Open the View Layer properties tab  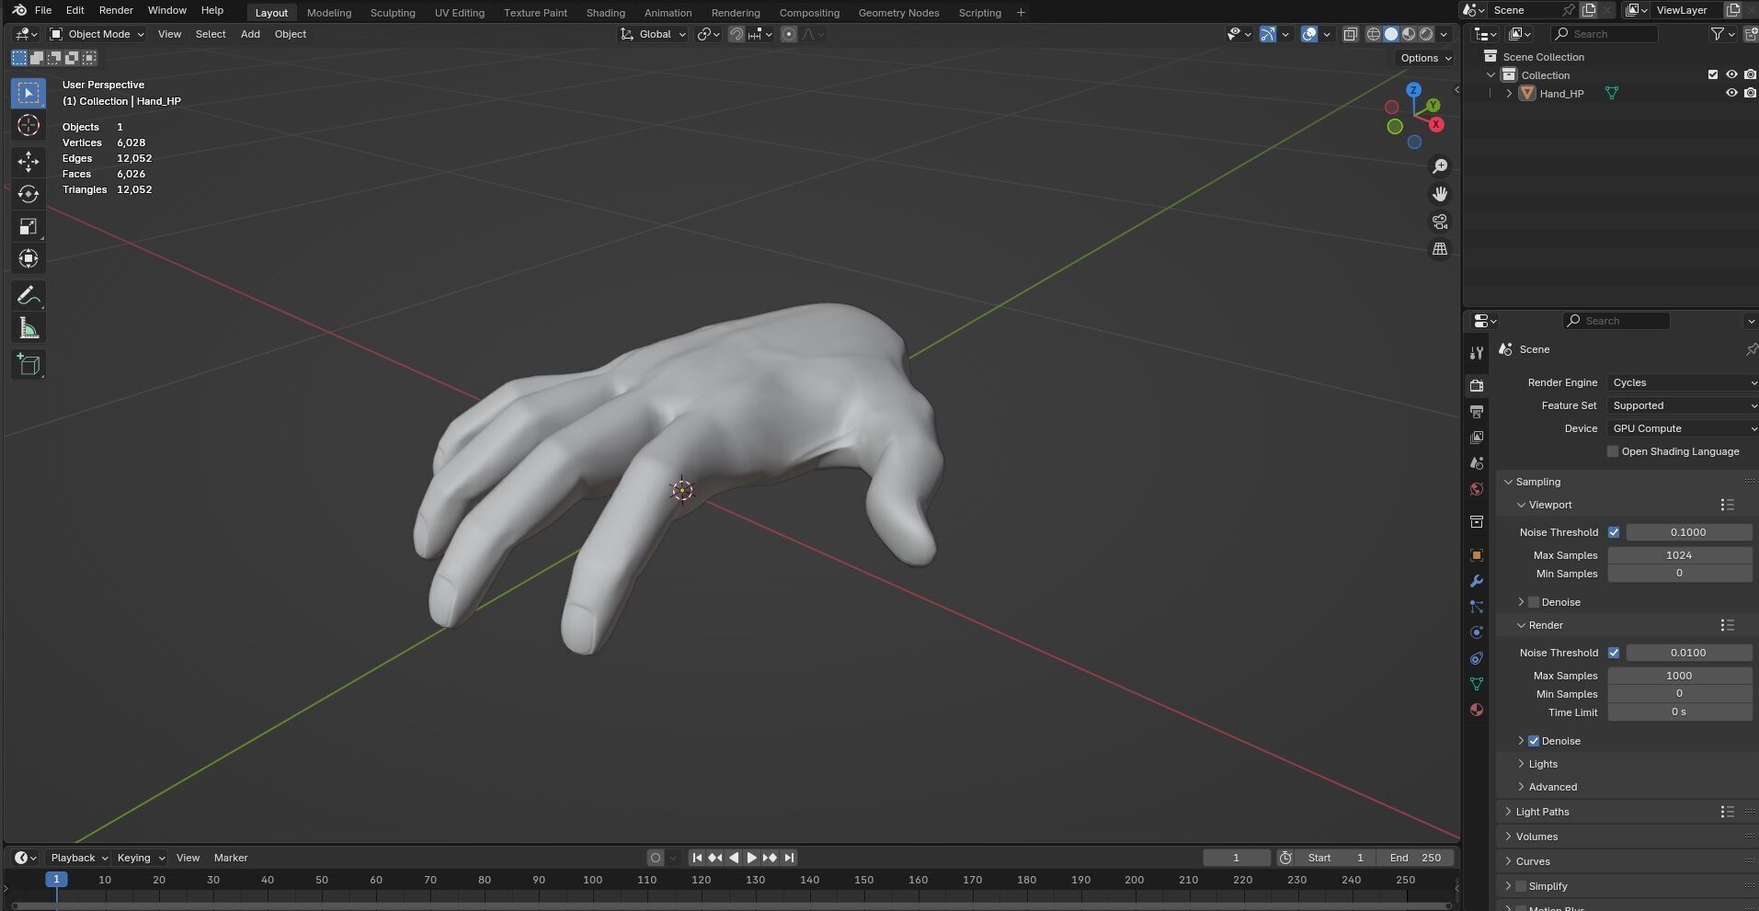click(x=1477, y=437)
